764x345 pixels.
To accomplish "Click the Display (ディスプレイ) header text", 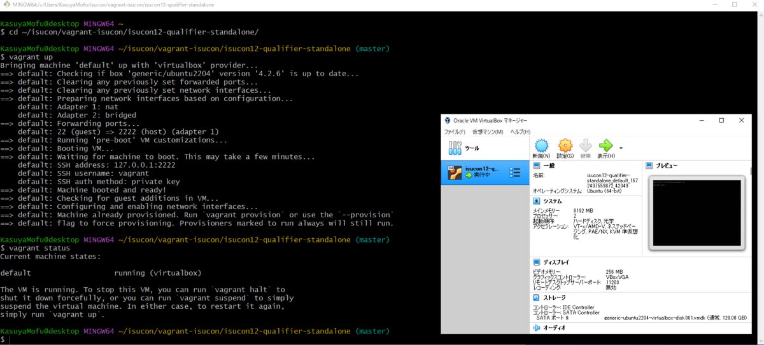I will pyautogui.click(x=556, y=262).
